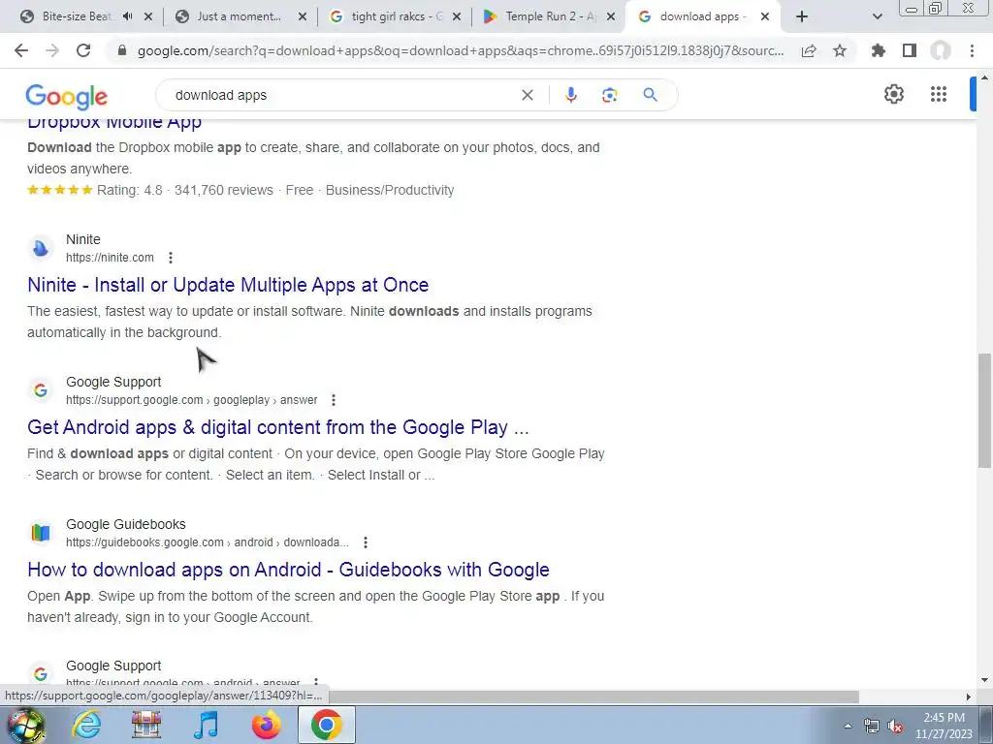The width and height of the screenshot is (993, 744).
Task: Go to Google homepage via logo
Action: point(67,97)
